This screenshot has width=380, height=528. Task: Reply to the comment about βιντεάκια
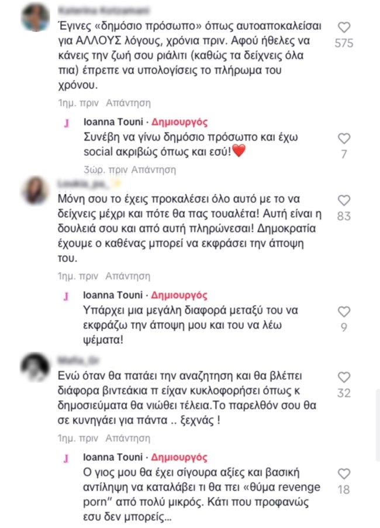[x=128, y=438]
